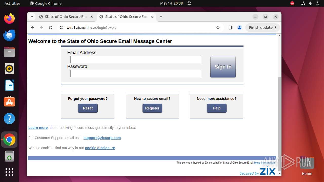Click the Help button
This screenshot has width=324, height=182.
pos(217,108)
